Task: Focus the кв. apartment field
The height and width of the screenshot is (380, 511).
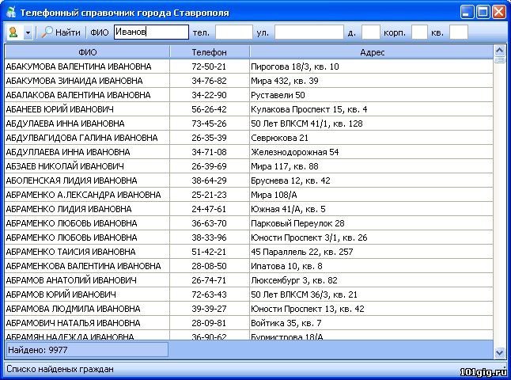Action: [459, 32]
